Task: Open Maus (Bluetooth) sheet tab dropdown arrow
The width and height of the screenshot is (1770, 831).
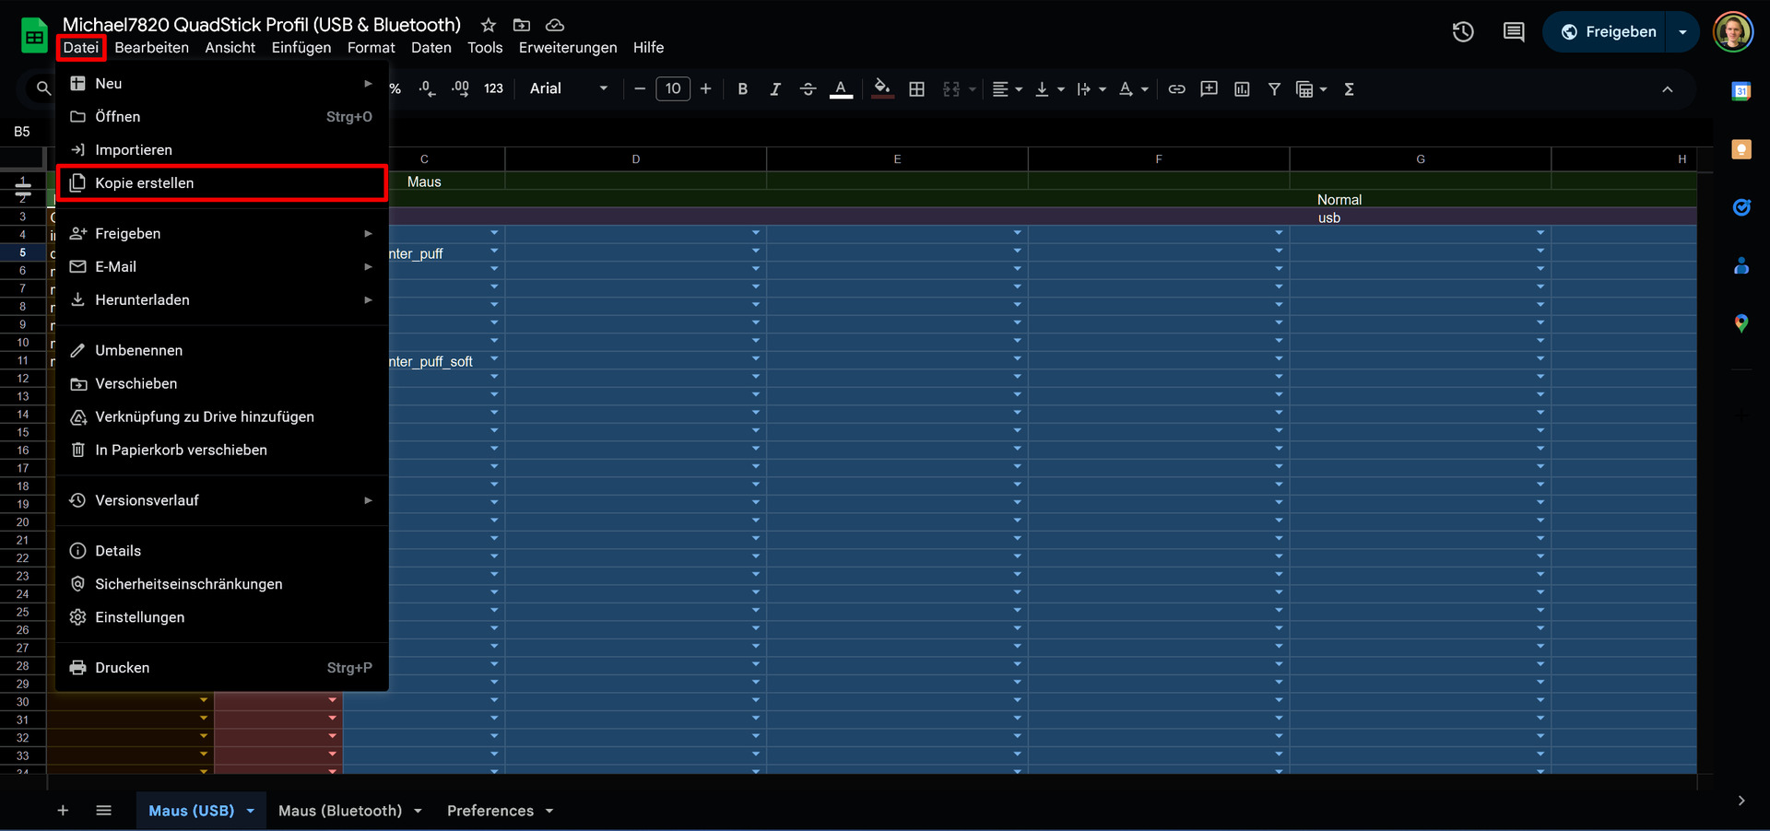Action: click(x=418, y=811)
